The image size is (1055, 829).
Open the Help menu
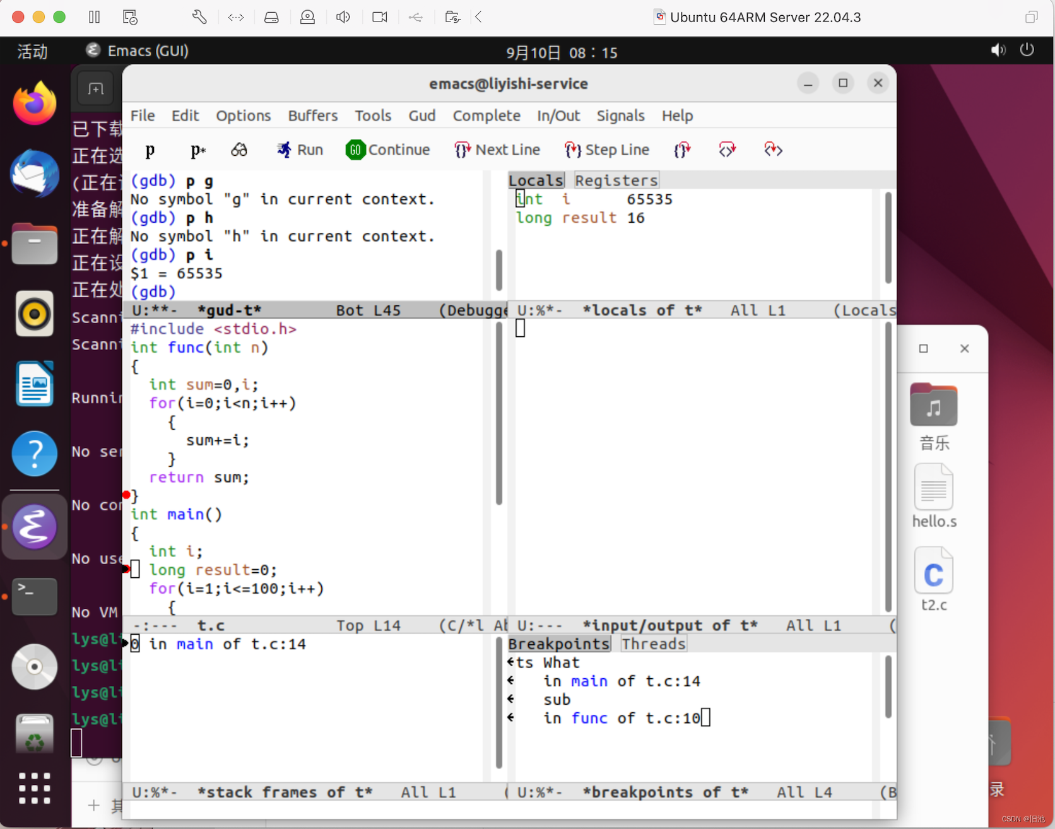click(678, 116)
